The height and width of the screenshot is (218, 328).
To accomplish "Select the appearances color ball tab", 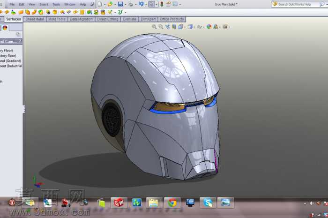I will point(5,28).
